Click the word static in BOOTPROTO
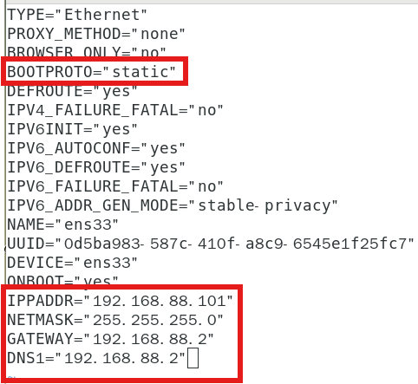This screenshot has width=418, height=384. 140,72
